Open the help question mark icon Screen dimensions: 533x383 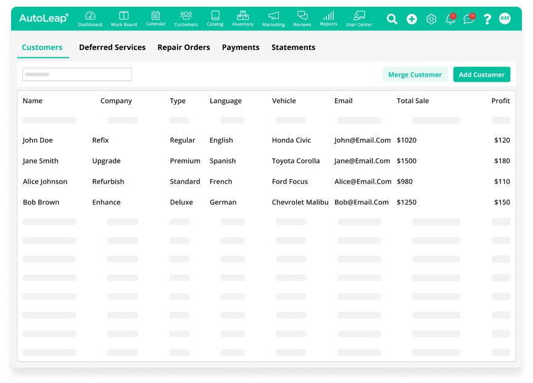pos(487,19)
